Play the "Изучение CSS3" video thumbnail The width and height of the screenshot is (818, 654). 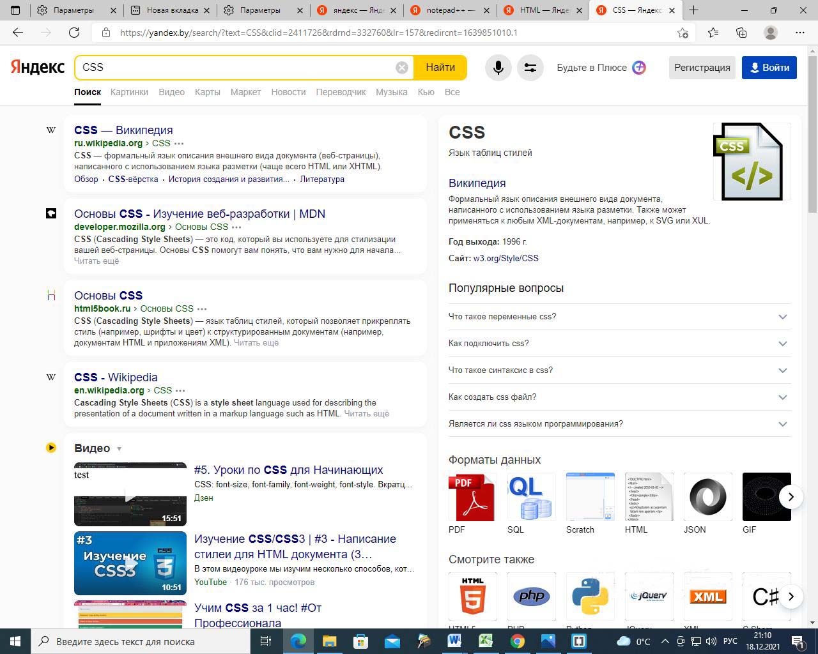[130, 563]
